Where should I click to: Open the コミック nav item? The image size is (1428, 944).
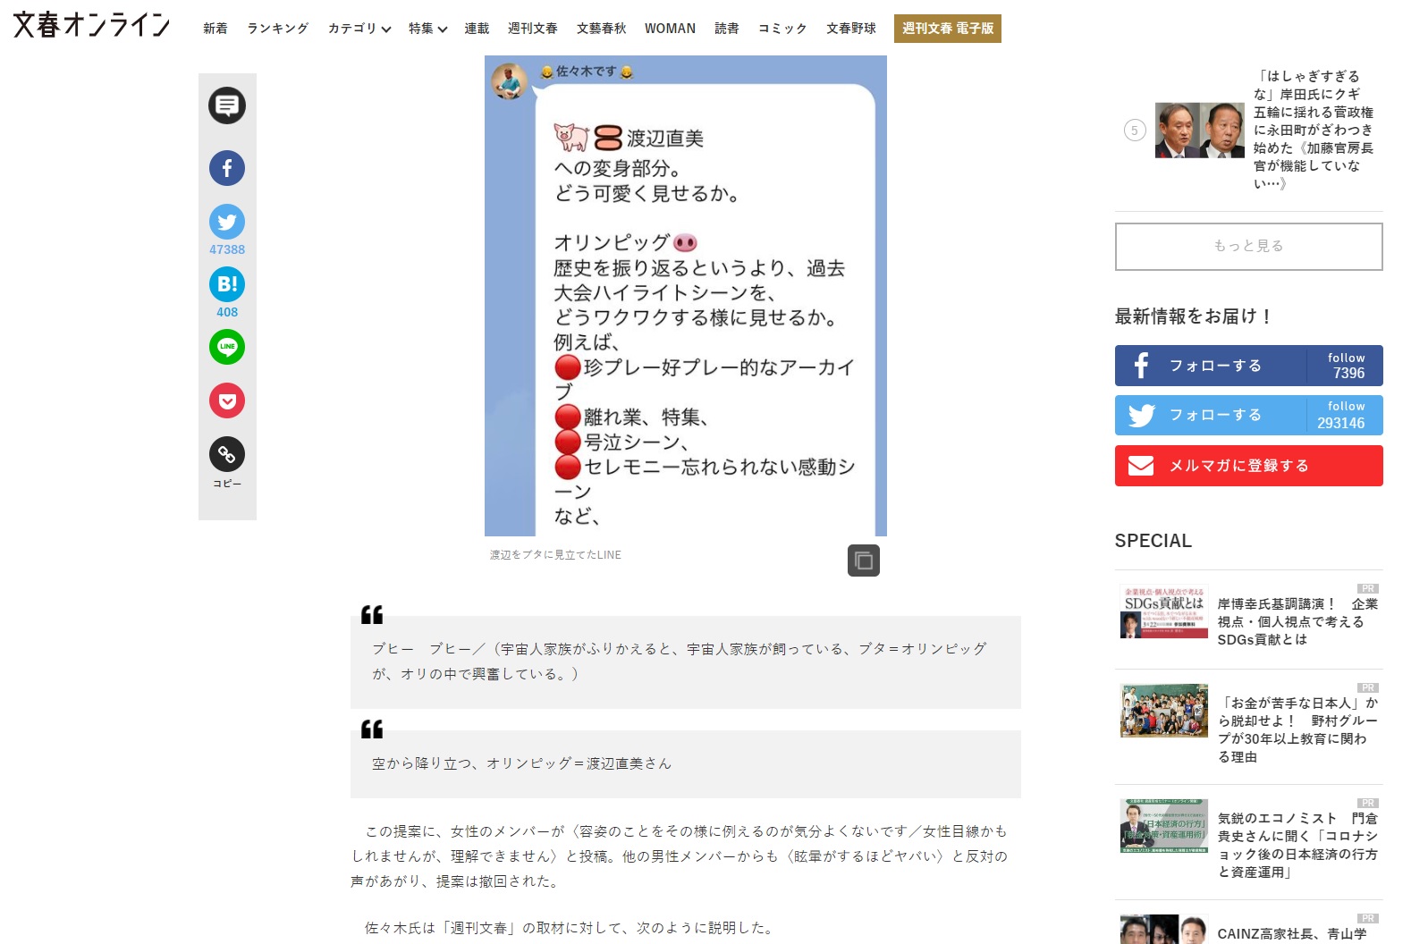782,29
